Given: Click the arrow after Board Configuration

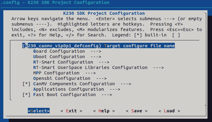Looking at the screenshot, I should [x=96, y=51].
